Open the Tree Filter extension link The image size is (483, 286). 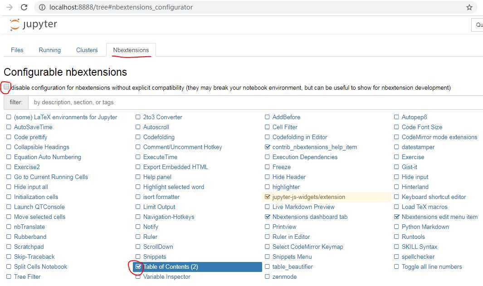click(x=27, y=276)
